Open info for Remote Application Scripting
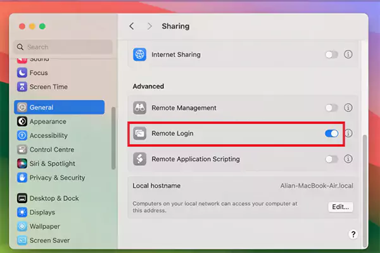Viewport: 380px width, 253px height. pyautogui.click(x=348, y=159)
